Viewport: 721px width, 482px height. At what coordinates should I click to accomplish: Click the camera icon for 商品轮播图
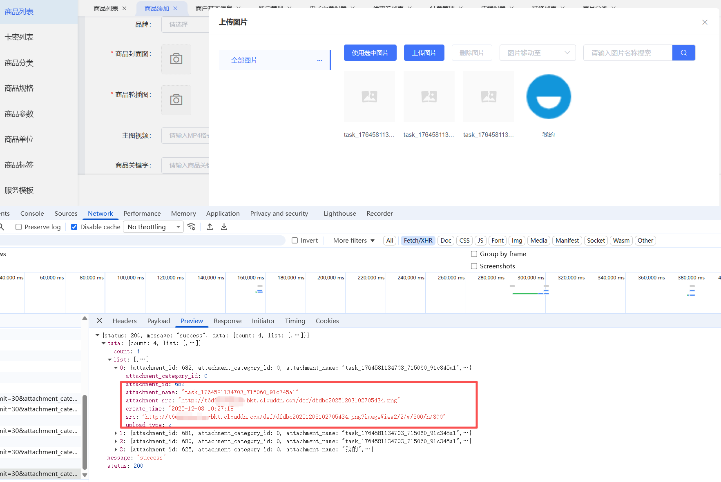176,100
